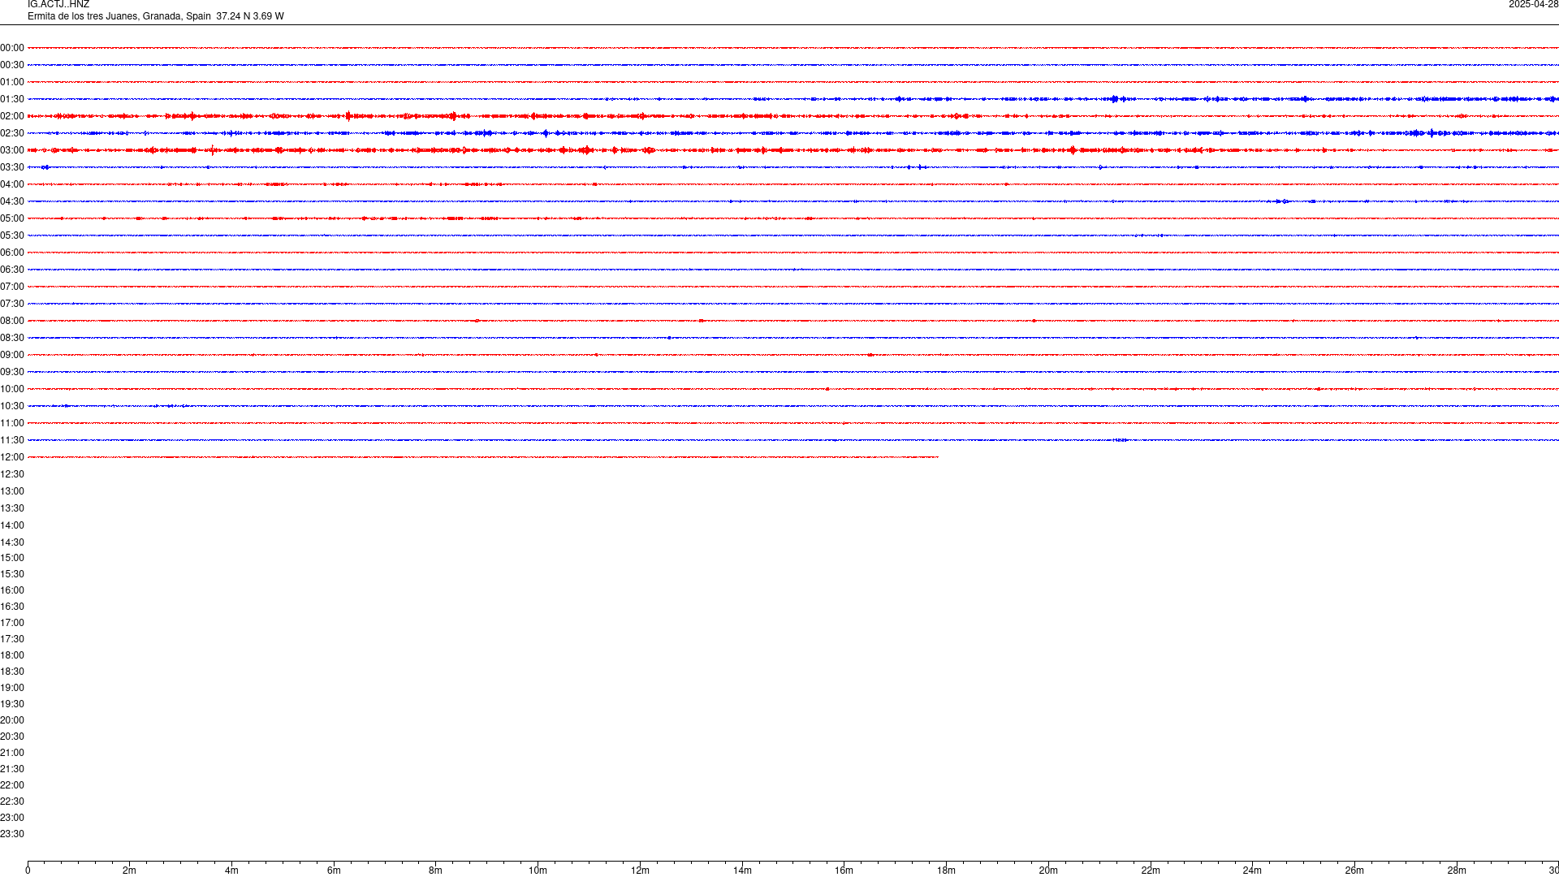
Task: Select the 03:30 time row label
Action: pyautogui.click(x=12, y=167)
